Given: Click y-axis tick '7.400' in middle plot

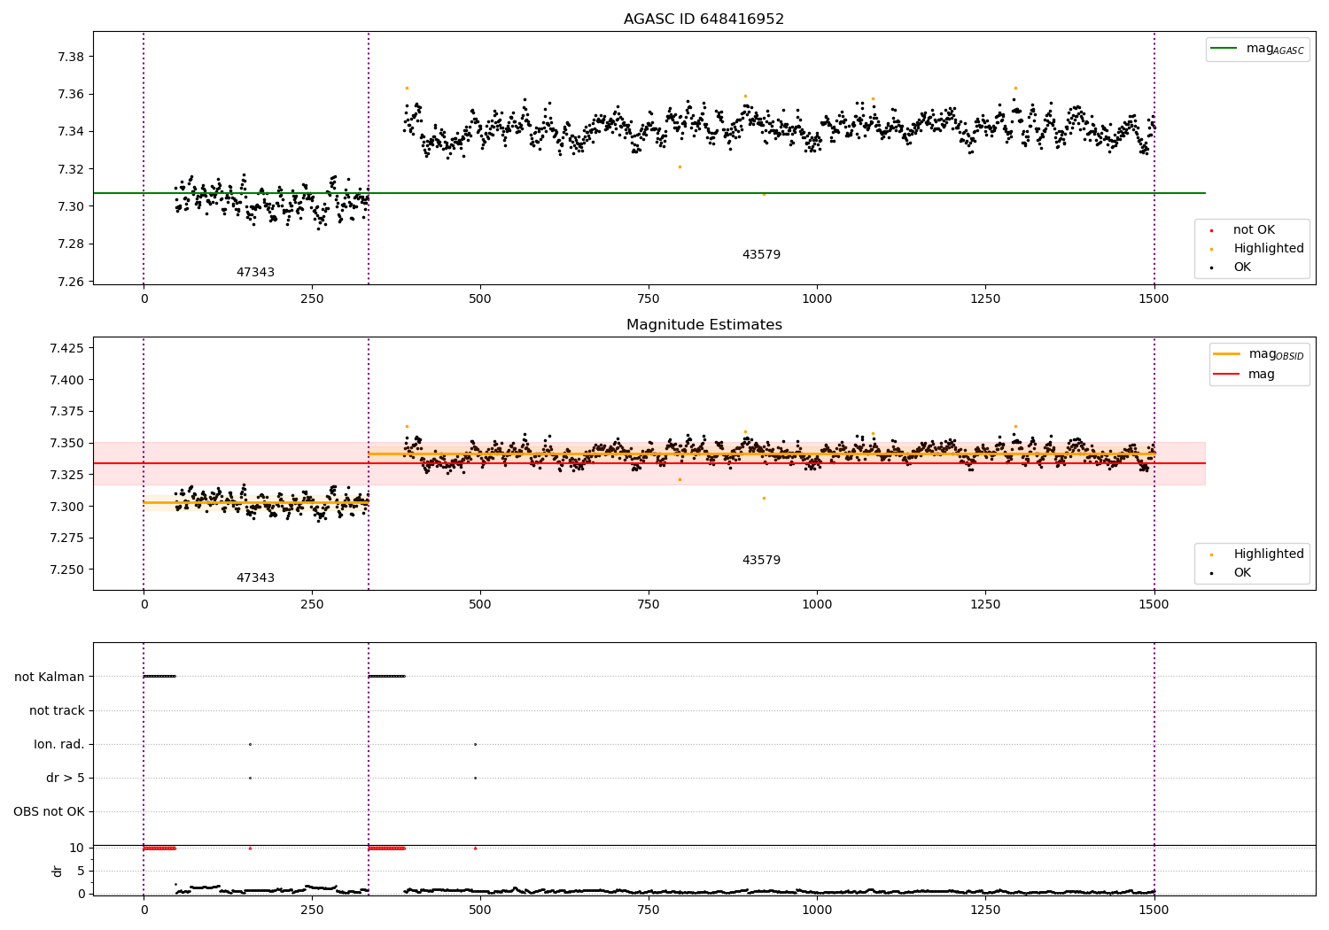Looking at the screenshot, I should (x=67, y=380).
